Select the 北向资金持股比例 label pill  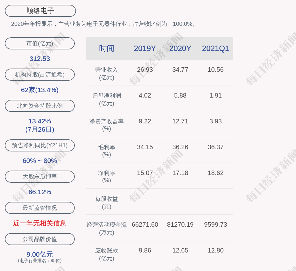(x=40, y=106)
